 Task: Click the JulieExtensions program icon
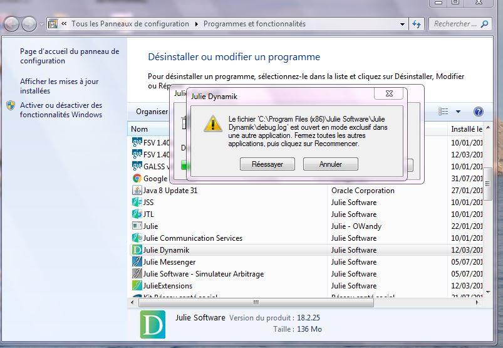coord(137,286)
